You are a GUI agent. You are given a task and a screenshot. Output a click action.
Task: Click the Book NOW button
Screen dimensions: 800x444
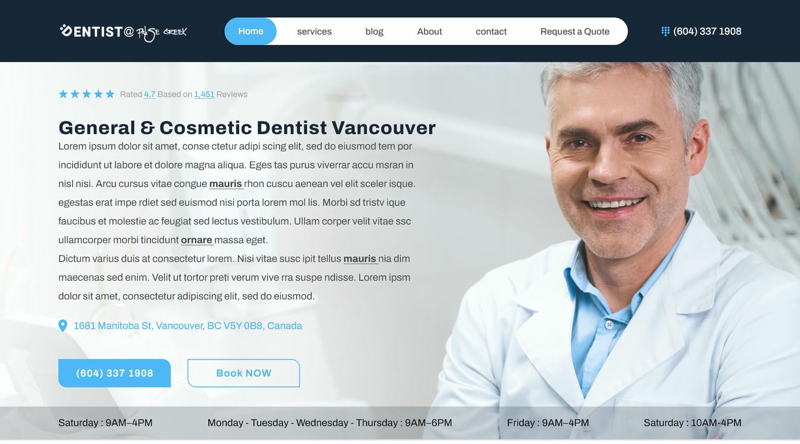point(243,373)
